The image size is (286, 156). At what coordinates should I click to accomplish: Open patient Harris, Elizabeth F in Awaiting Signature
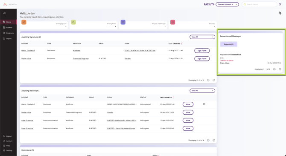[28, 51]
